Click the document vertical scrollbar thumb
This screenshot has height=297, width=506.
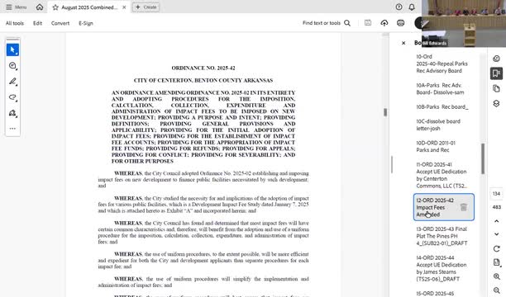coord(385,112)
